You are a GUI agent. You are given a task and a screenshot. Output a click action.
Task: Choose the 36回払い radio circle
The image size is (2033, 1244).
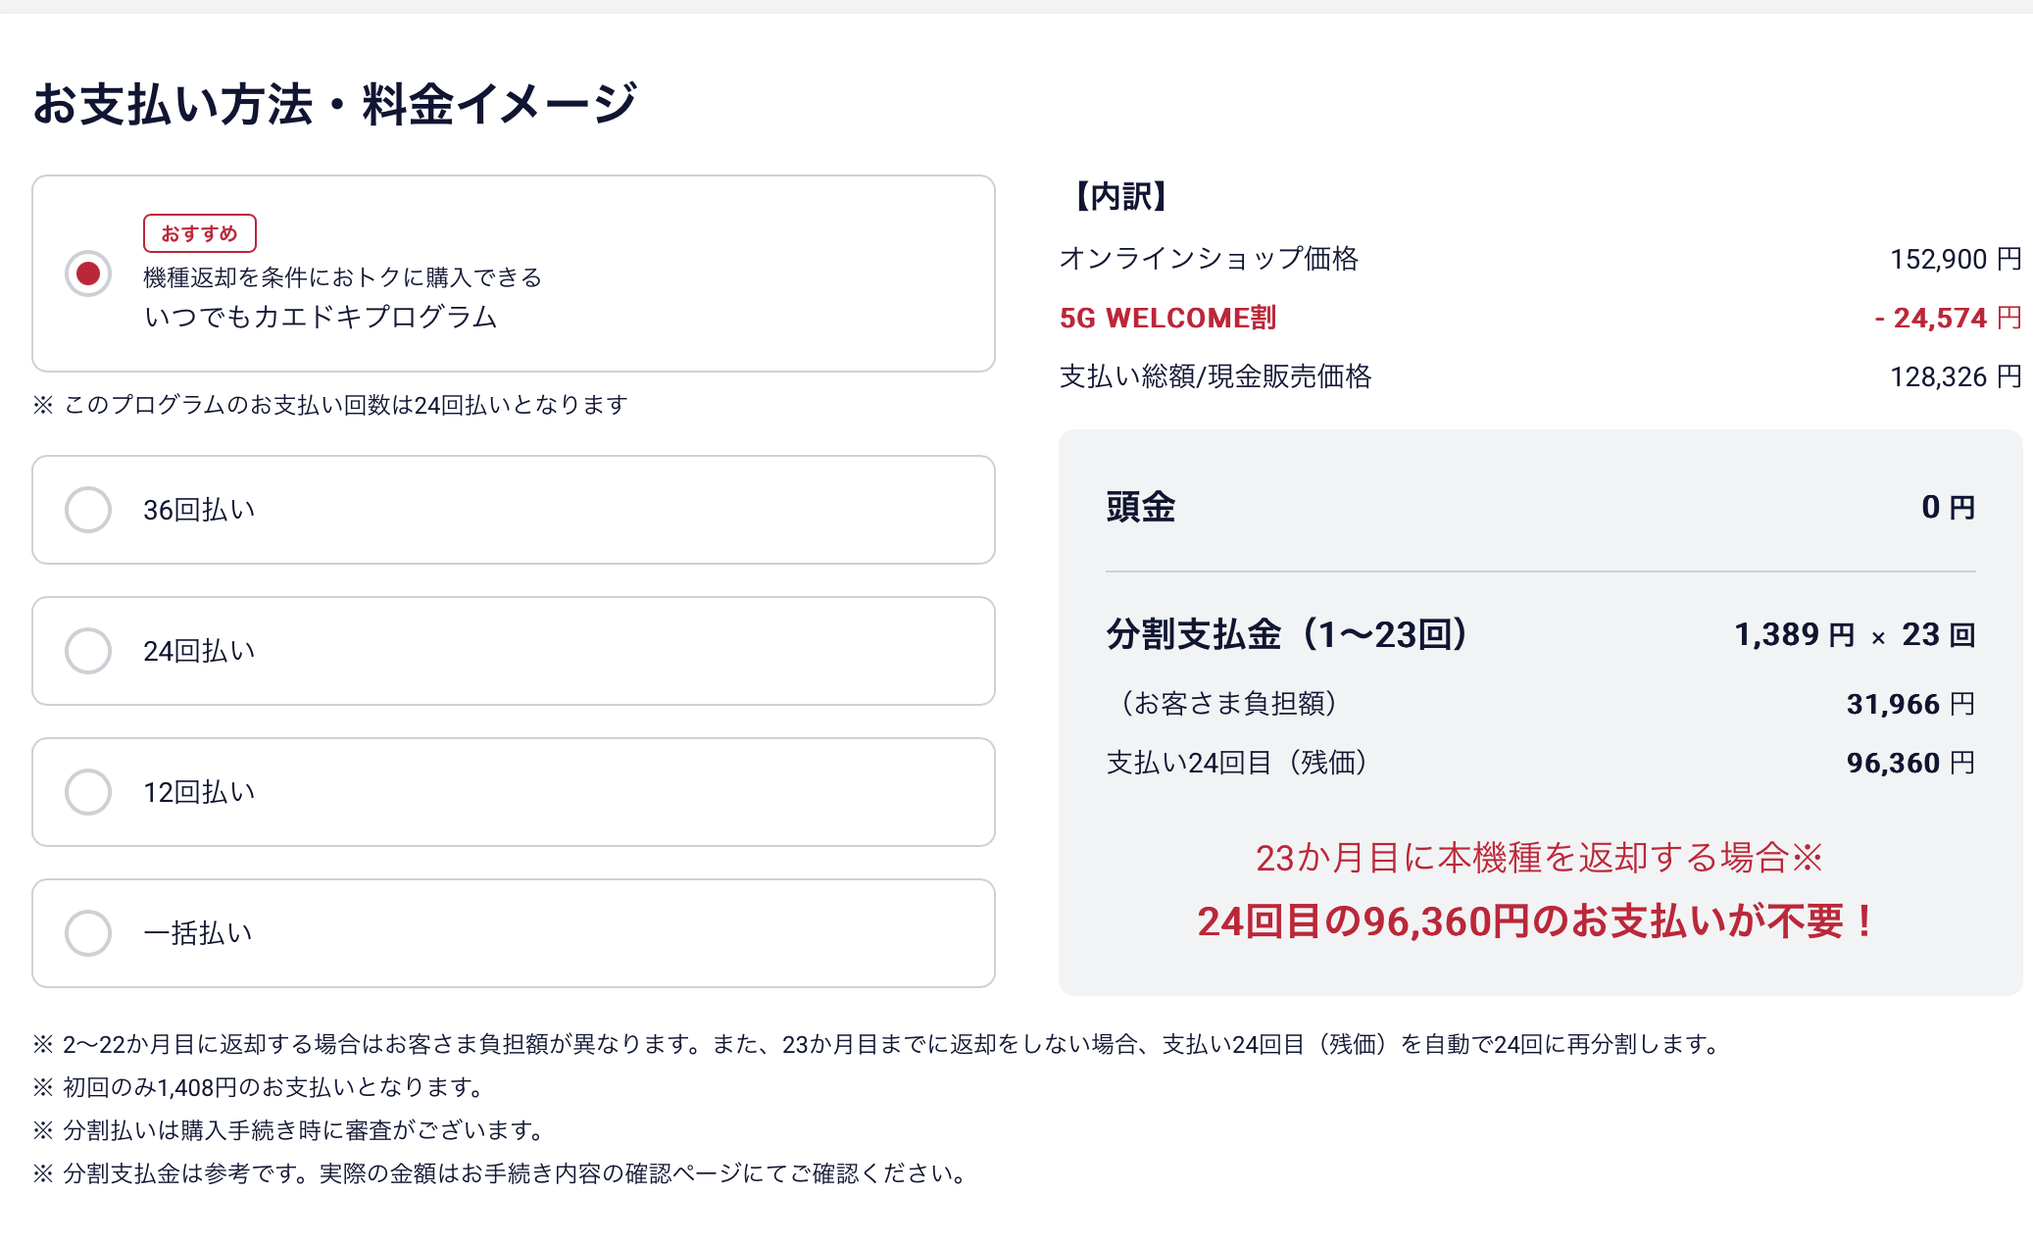point(88,510)
